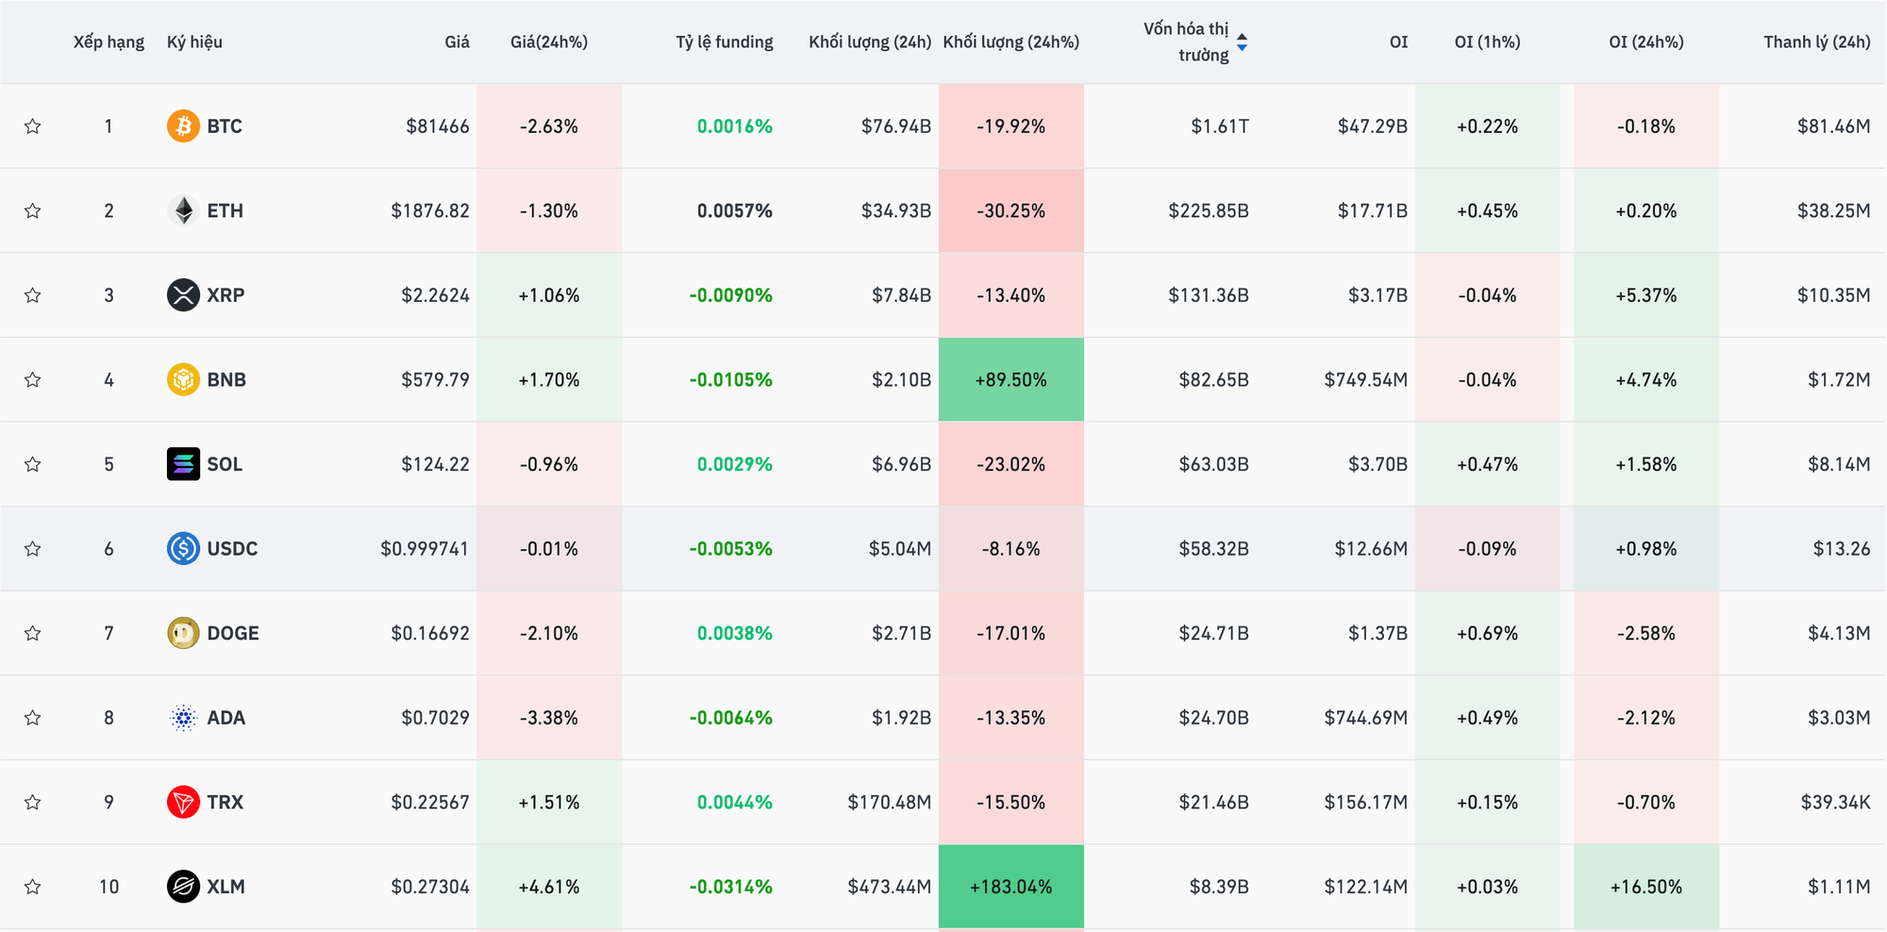Sort table by Tỷ lệ funding column

pyautogui.click(x=724, y=42)
